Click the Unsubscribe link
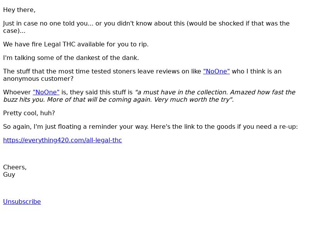This screenshot has width=309, height=232. [x=22, y=201]
